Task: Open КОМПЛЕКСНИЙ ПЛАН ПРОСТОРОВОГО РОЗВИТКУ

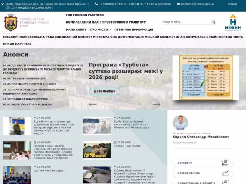Action: point(106,22)
